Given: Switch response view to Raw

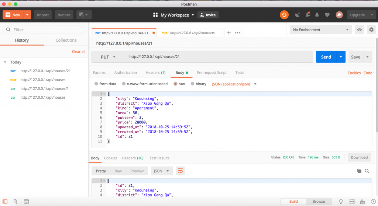Looking at the screenshot, I should (118, 171).
